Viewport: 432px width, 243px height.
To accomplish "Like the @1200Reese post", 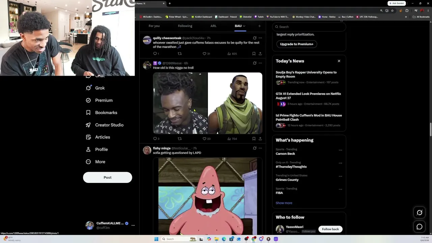I will click(x=206, y=139).
